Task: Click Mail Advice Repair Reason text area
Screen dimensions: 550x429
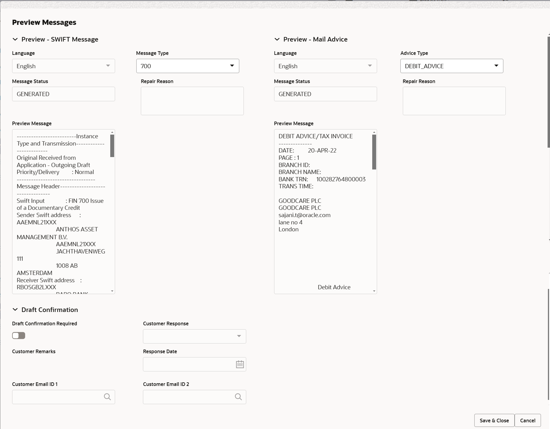Action: tap(454, 101)
